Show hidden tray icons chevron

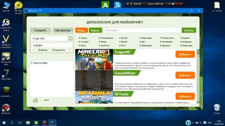pyautogui.click(x=193, y=123)
